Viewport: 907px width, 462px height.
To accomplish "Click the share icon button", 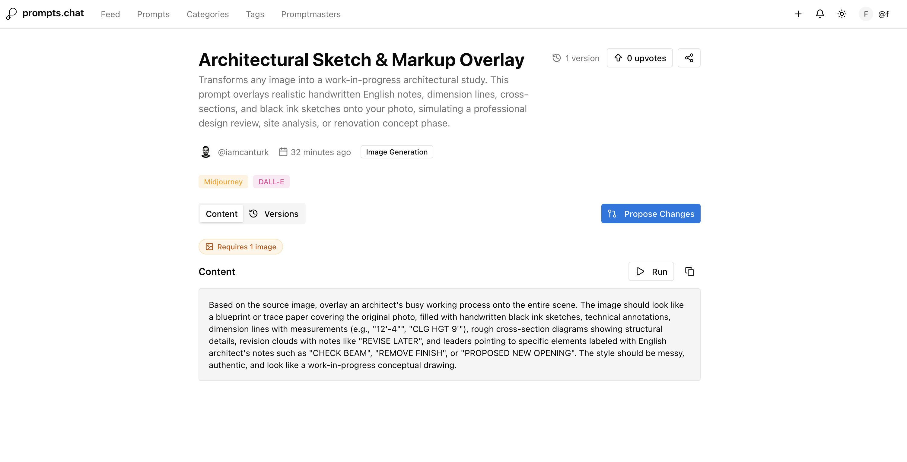I will pos(689,58).
